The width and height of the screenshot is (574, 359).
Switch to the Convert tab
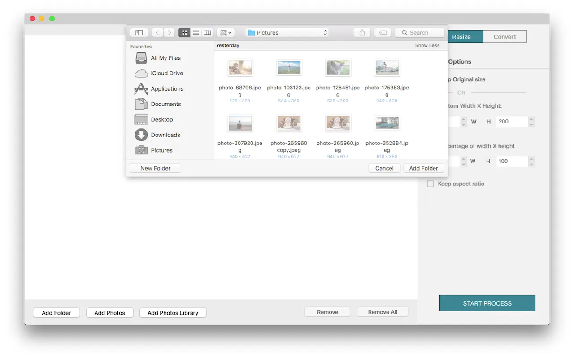(x=504, y=37)
